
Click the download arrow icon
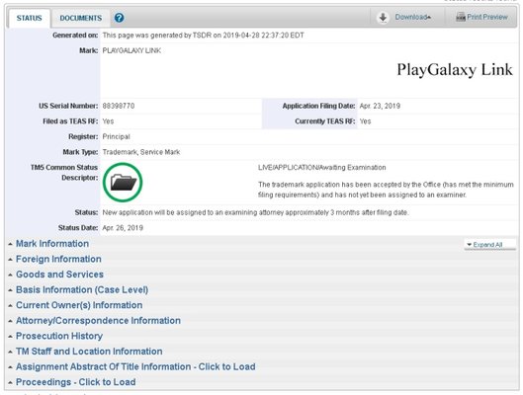click(x=383, y=18)
